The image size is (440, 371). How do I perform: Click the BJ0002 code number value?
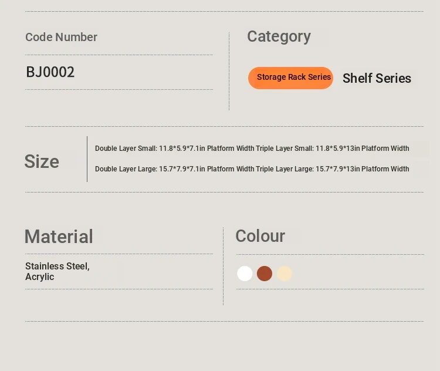[x=50, y=72]
